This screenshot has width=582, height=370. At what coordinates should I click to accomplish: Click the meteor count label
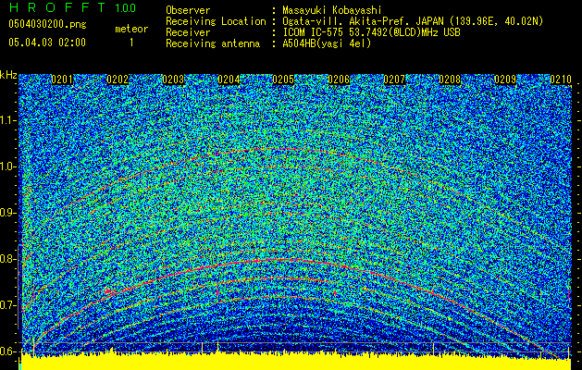(131, 29)
